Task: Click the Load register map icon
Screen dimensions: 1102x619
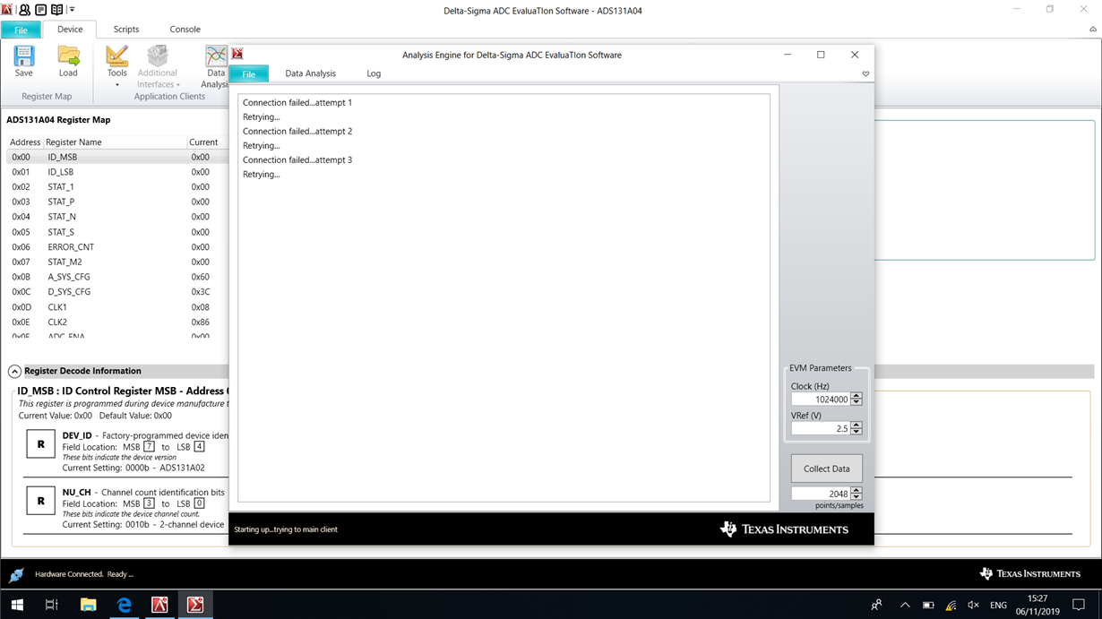Action: [68, 56]
